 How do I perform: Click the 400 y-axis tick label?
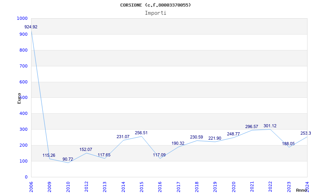click(x=24, y=114)
